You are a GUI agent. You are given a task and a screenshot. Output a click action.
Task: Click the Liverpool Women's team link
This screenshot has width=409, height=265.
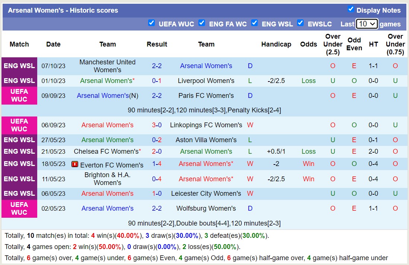206,81
